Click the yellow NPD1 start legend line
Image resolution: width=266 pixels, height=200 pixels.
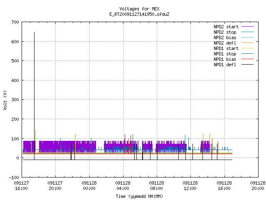[x=247, y=48]
